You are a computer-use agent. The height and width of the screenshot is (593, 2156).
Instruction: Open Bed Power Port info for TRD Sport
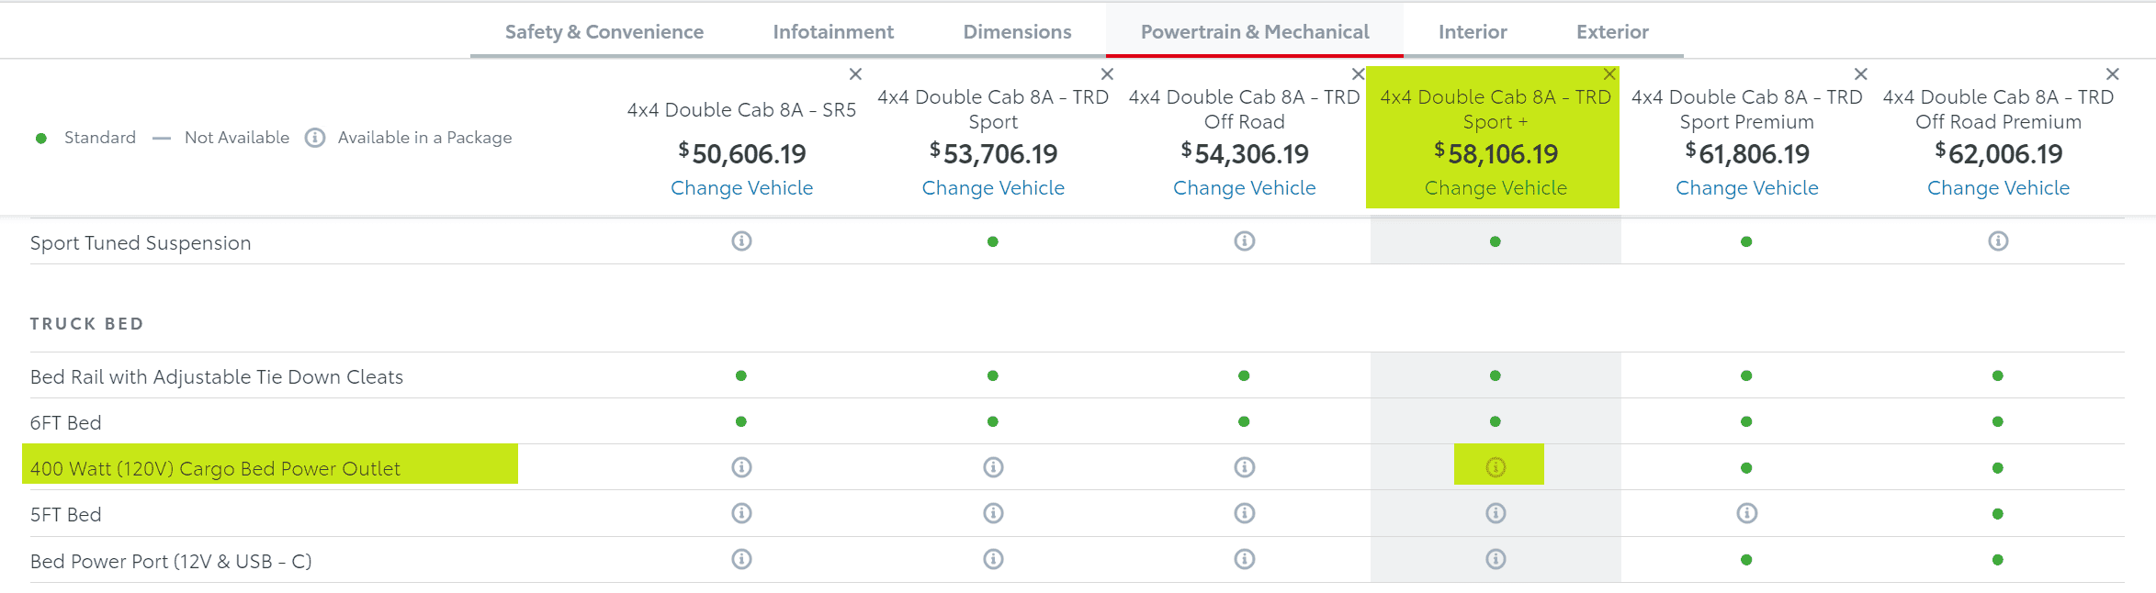(993, 559)
